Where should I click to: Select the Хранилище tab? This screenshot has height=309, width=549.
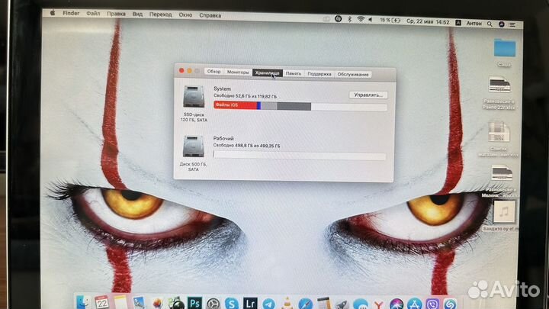pyautogui.click(x=267, y=73)
